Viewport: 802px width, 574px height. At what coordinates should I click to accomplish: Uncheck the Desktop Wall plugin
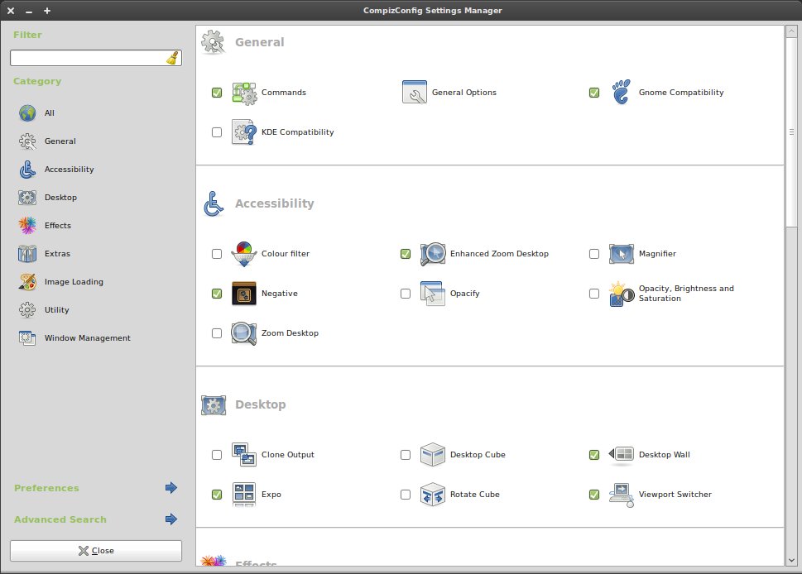click(x=594, y=455)
